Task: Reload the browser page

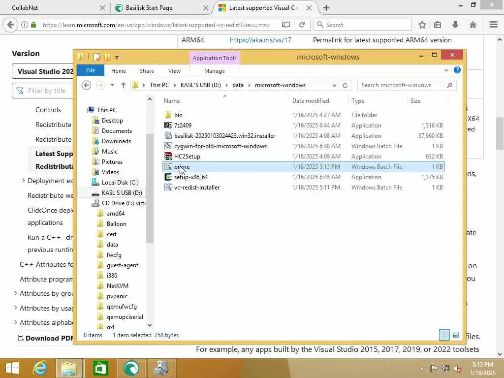Action: pyautogui.click(x=302, y=25)
